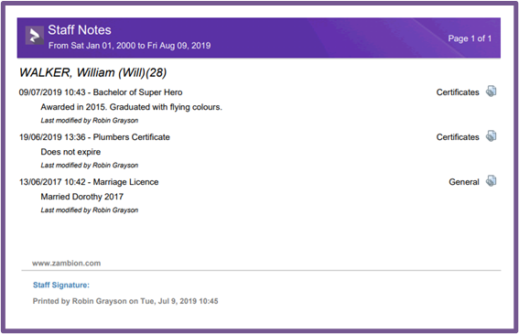Click the 'Page 1 of 1' indicator
Image resolution: width=519 pixels, height=334 pixels.
click(470, 38)
